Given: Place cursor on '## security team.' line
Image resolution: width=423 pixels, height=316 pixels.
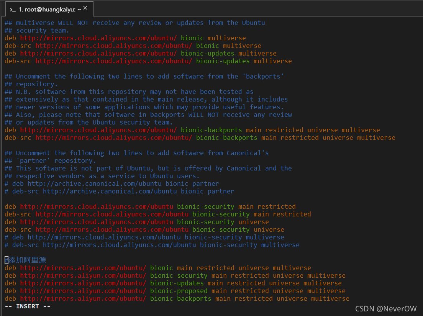Looking at the screenshot, I should pos(37,31).
